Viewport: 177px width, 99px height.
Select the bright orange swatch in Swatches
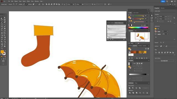point(145,52)
